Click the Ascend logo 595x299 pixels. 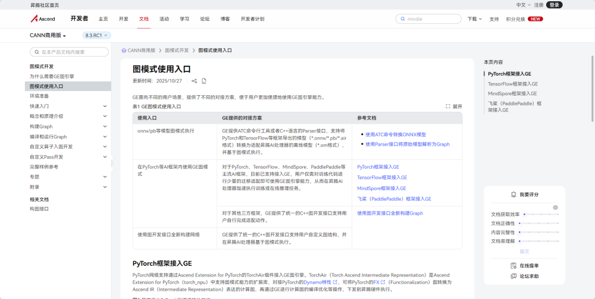tap(43, 19)
